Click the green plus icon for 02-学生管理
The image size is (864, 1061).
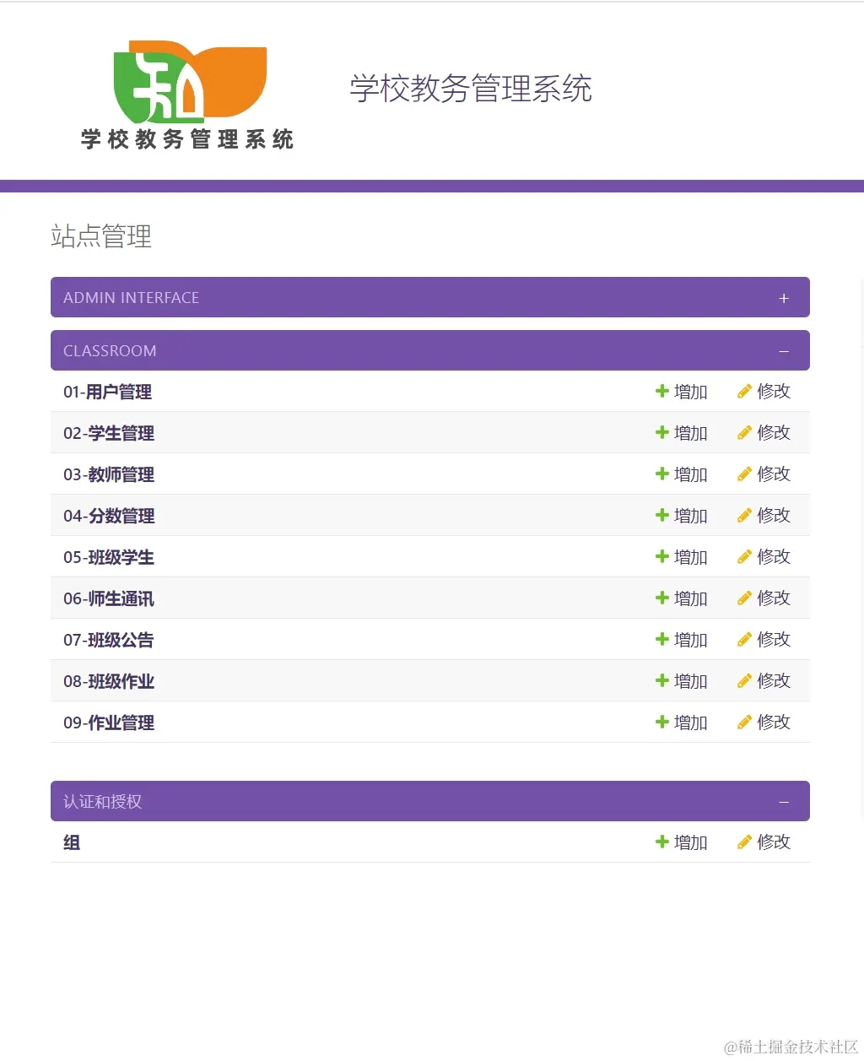click(662, 432)
